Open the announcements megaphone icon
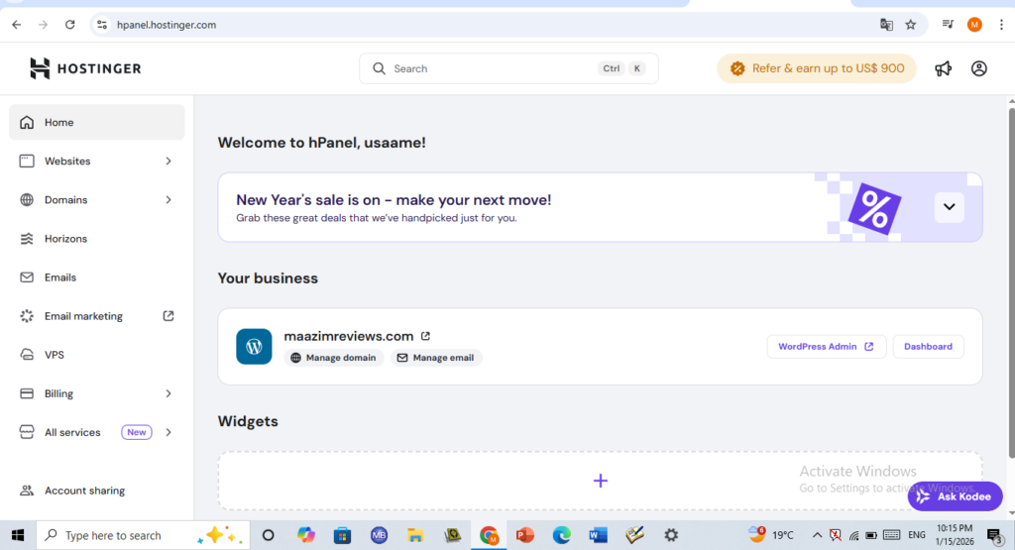Viewport: 1015px width, 550px height. point(944,68)
